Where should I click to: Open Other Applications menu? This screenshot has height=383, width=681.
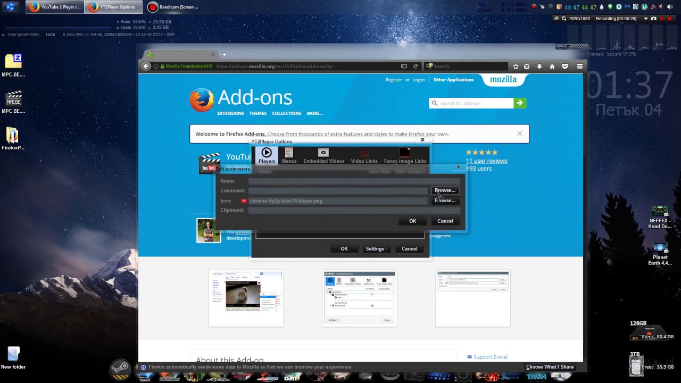[453, 80]
